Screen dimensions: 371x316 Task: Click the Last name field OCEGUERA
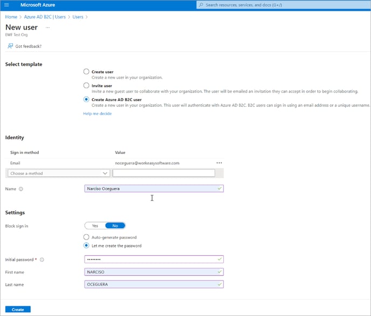[x=154, y=284]
